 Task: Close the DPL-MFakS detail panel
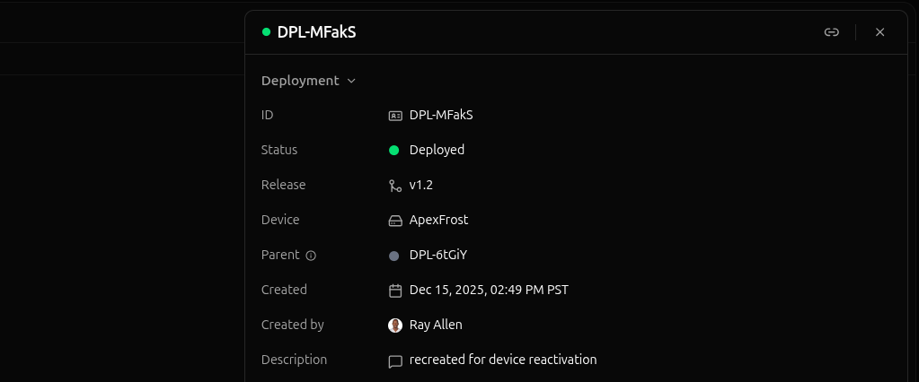pyautogui.click(x=879, y=32)
